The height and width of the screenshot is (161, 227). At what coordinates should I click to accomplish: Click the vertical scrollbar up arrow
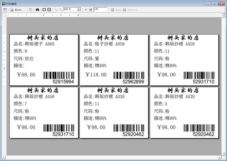[x=223, y=15]
